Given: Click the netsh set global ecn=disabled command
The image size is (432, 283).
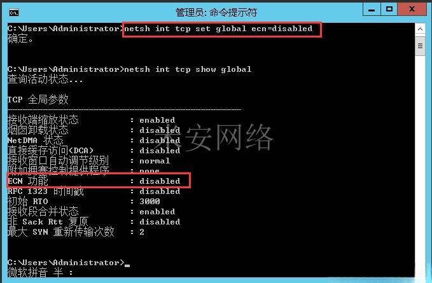Looking at the screenshot, I should (218, 29).
